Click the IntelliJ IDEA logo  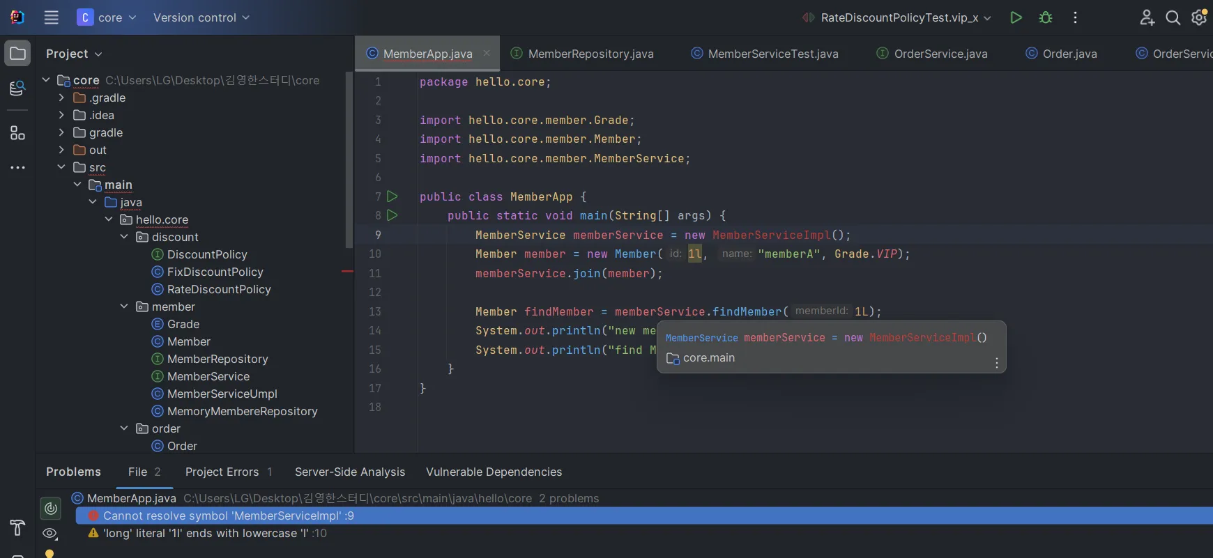tap(17, 17)
